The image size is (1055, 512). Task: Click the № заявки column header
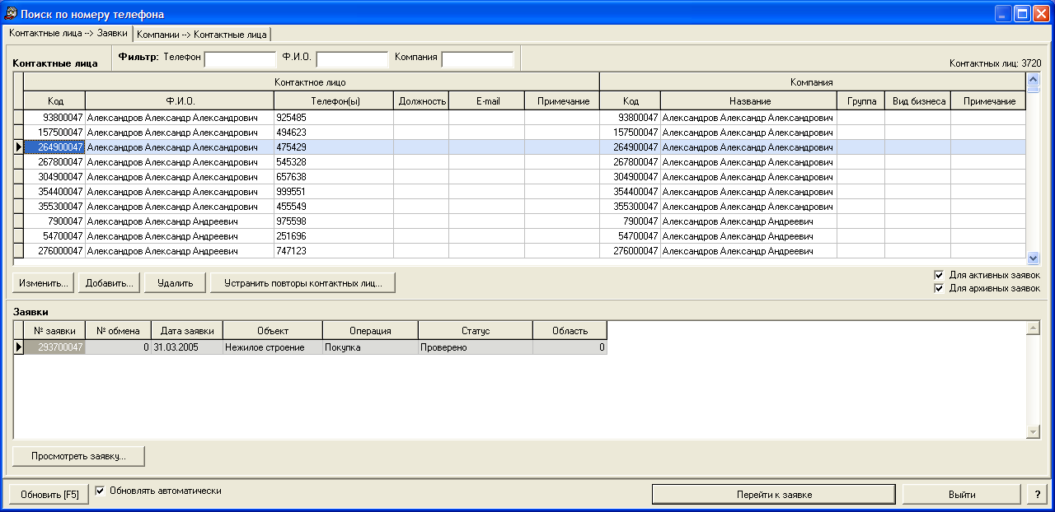pyautogui.click(x=54, y=331)
